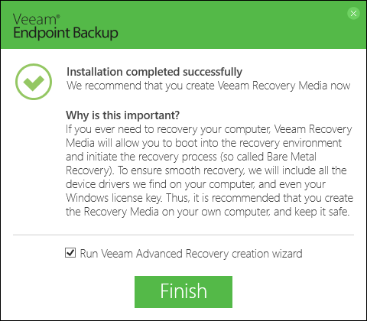Click the 'Bare Metal' phrase in paragraph
Screen dimensions: 367x321
(x=291, y=157)
